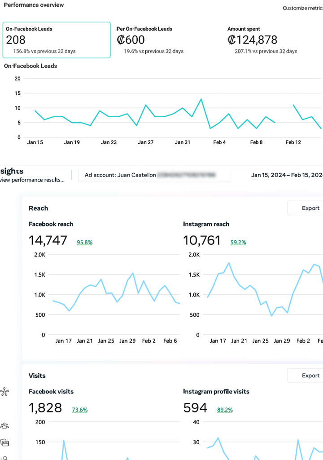Open the Jan 15 – Feb 15 date range picker
This screenshot has width=323, height=460.
coord(287,175)
